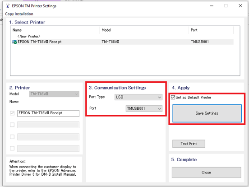Screen dimensions: 249x187
Task: Click the fourth empty printer name field
Action: [48, 148]
